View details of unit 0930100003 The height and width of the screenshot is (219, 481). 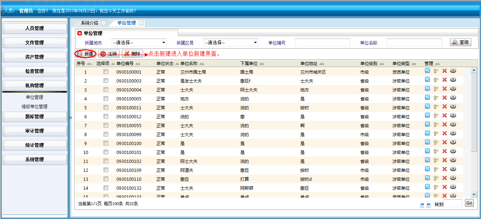pyautogui.click(x=427, y=79)
